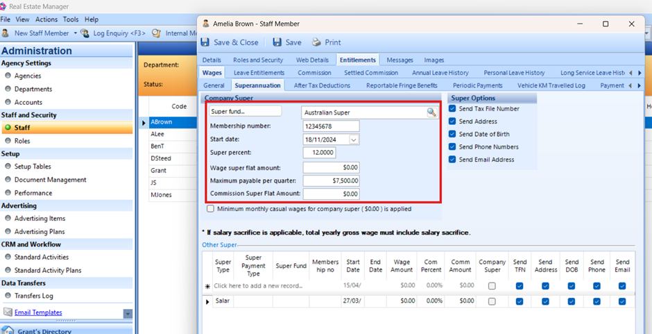Viewport: 652px width, 334px height.
Task: Select Departments in Agency Settings
Action: pyautogui.click(x=33, y=89)
